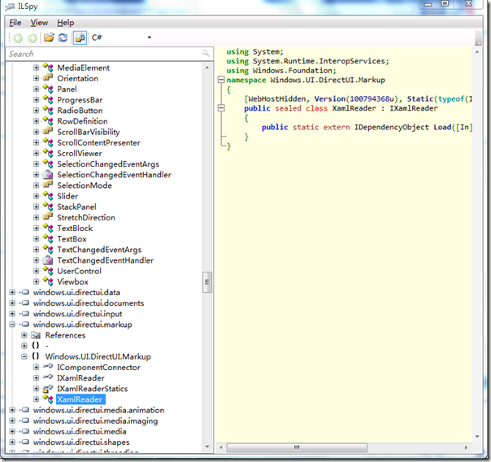Click IDependencyObject type link in code

(392, 127)
